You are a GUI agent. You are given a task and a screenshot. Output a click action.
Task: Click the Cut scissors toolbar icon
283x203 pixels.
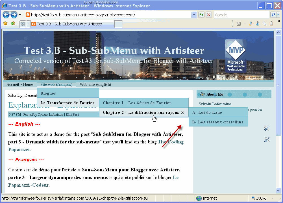click(258, 23)
